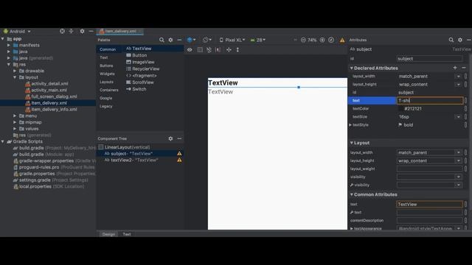Select the Containers palette category
The image size is (472, 265).
point(109,90)
